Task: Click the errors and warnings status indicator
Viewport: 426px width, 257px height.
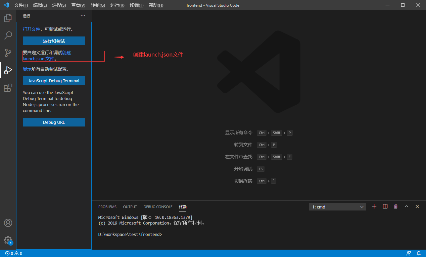Action: coord(14,253)
